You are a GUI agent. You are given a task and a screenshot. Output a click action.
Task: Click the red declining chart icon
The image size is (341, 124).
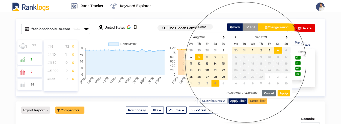(x=22, y=72)
